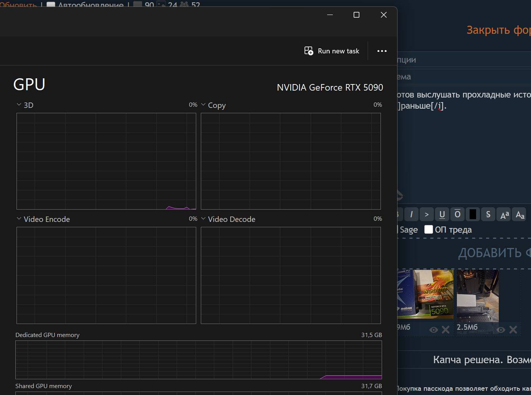Click the 31,5 GB dedicated memory value
Viewport: 531px width, 395px height.
point(372,335)
